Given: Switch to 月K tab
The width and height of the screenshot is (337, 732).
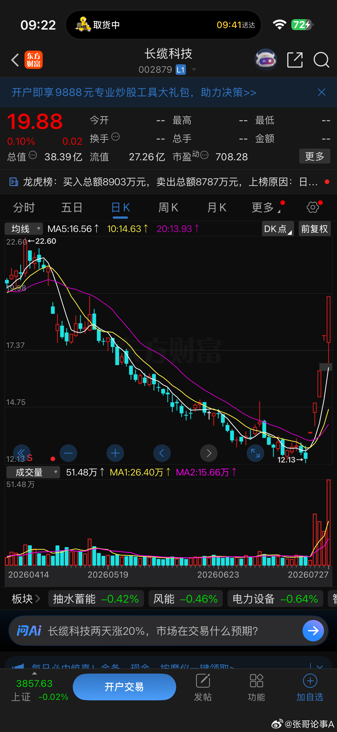Looking at the screenshot, I should (x=216, y=207).
